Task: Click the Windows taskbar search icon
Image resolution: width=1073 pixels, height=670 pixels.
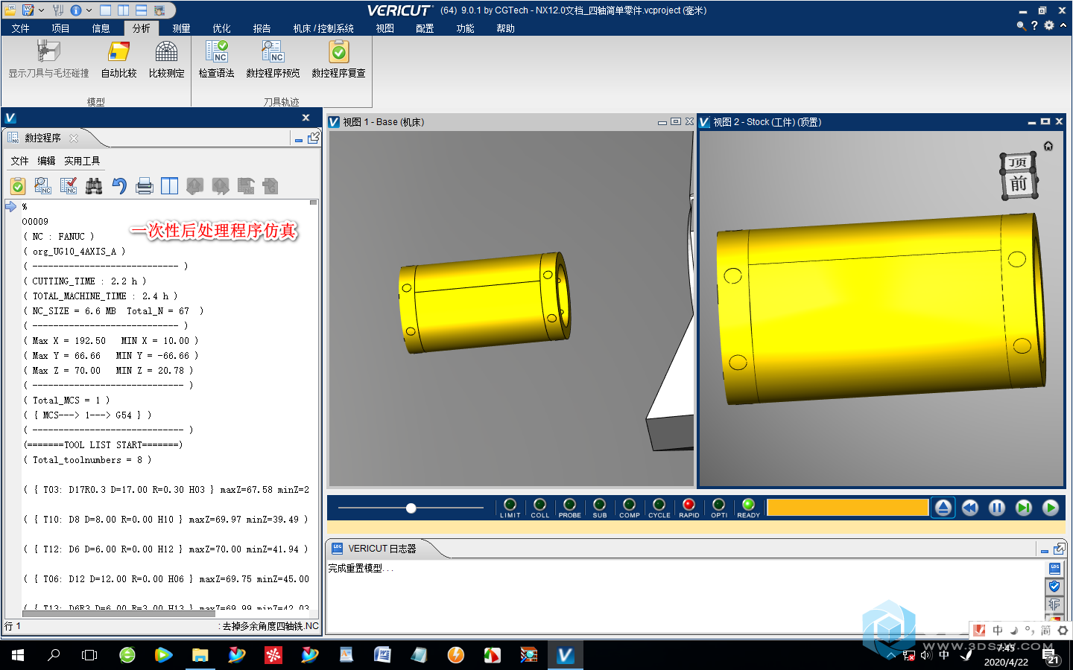Action: (x=54, y=655)
